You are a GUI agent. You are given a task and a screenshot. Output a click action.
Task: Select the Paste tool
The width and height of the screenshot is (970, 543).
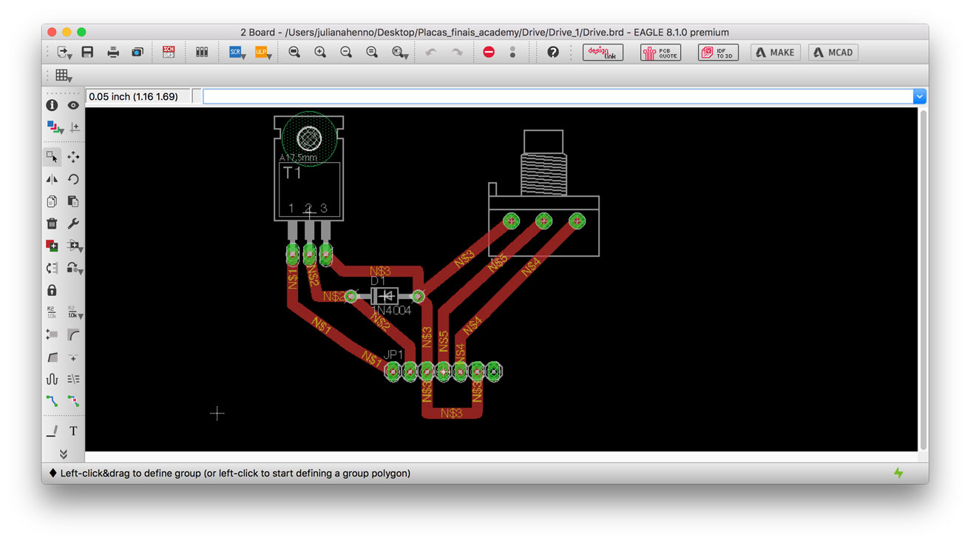[x=73, y=201]
